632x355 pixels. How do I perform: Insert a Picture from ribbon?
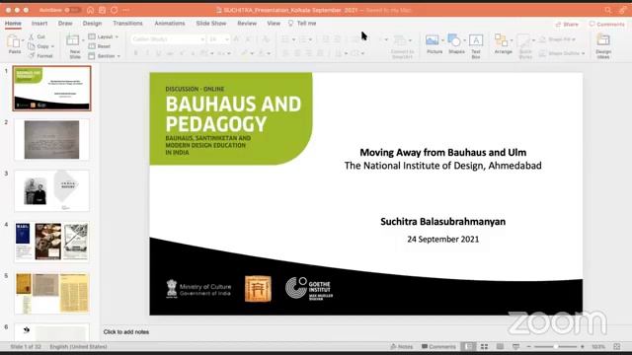point(433,40)
